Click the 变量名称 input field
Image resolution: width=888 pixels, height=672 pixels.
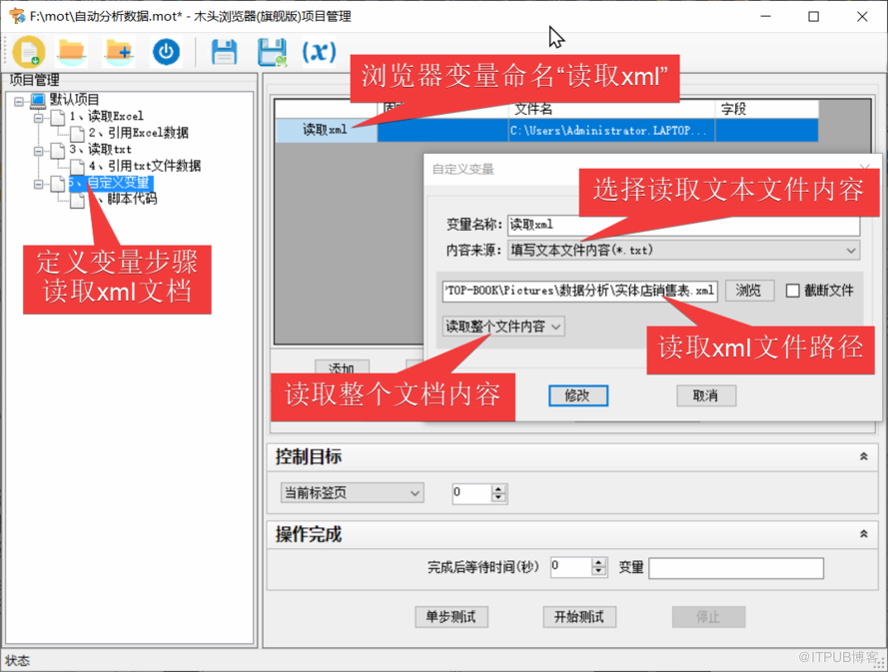click(683, 225)
